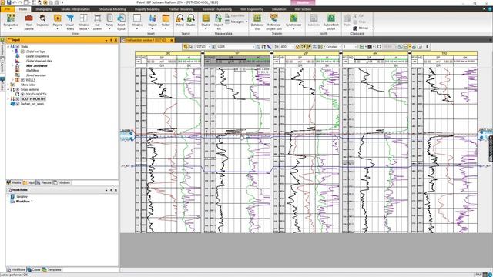Image resolution: width=493 pixels, height=277 pixels.
Task: Open the Synchronize menu
Action: 293,22
